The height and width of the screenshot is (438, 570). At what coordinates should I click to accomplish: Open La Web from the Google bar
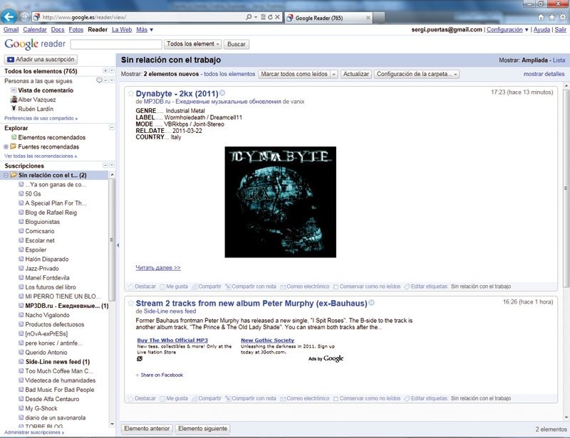point(122,30)
